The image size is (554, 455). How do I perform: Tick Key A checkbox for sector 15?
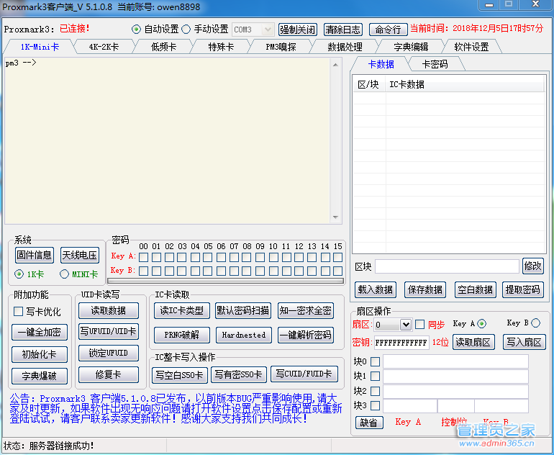coord(337,257)
